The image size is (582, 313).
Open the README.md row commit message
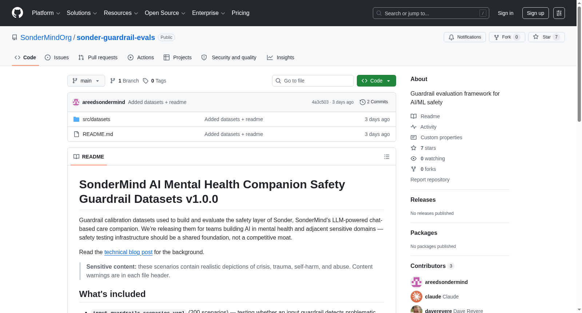pyautogui.click(x=234, y=134)
